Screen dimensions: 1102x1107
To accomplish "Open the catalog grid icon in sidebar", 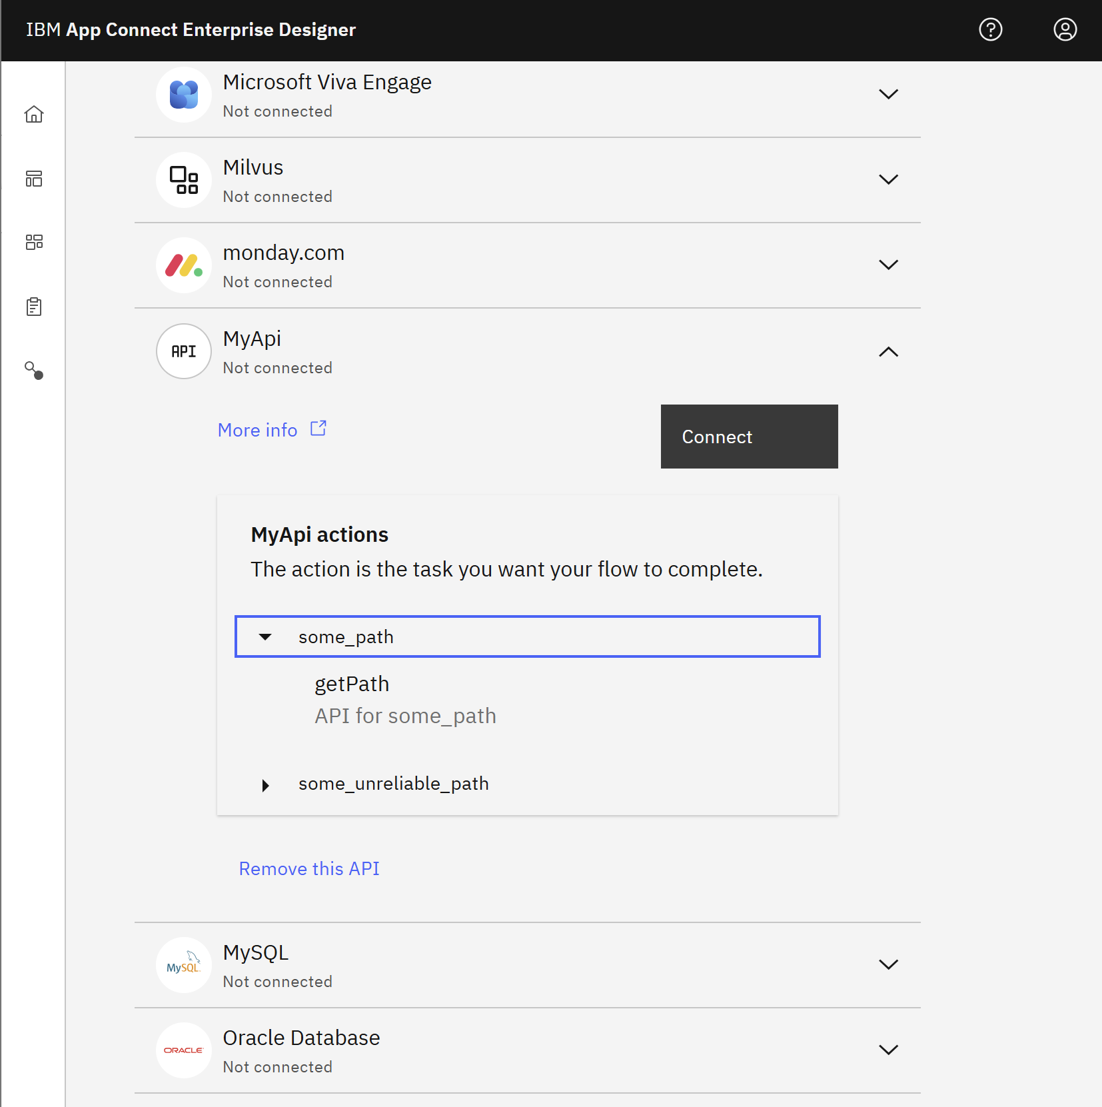I will pyautogui.click(x=34, y=242).
